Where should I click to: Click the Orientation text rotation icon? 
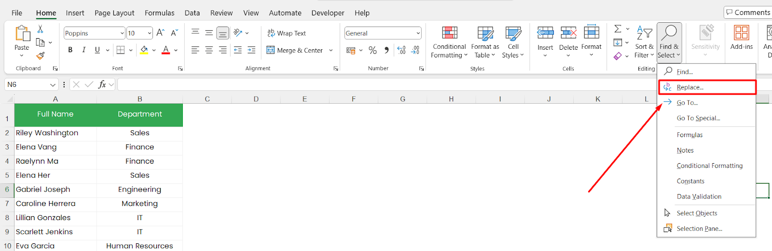point(238,32)
